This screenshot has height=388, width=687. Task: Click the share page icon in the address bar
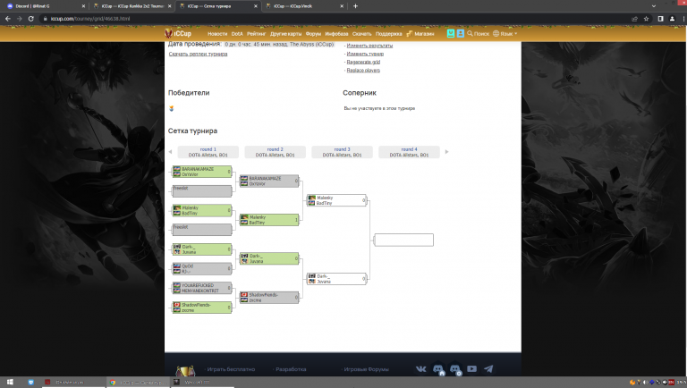[634, 19]
